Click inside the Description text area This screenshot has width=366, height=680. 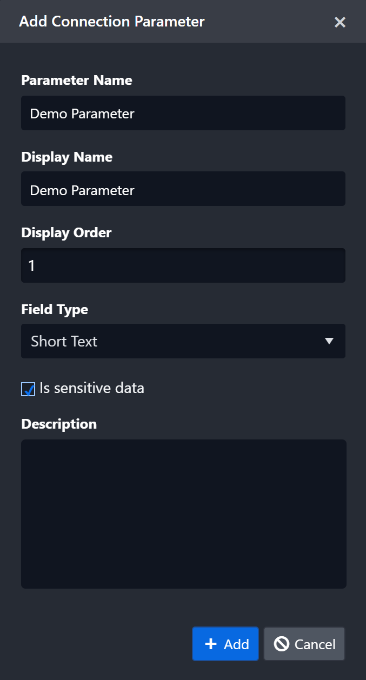[x=183, y=514]
